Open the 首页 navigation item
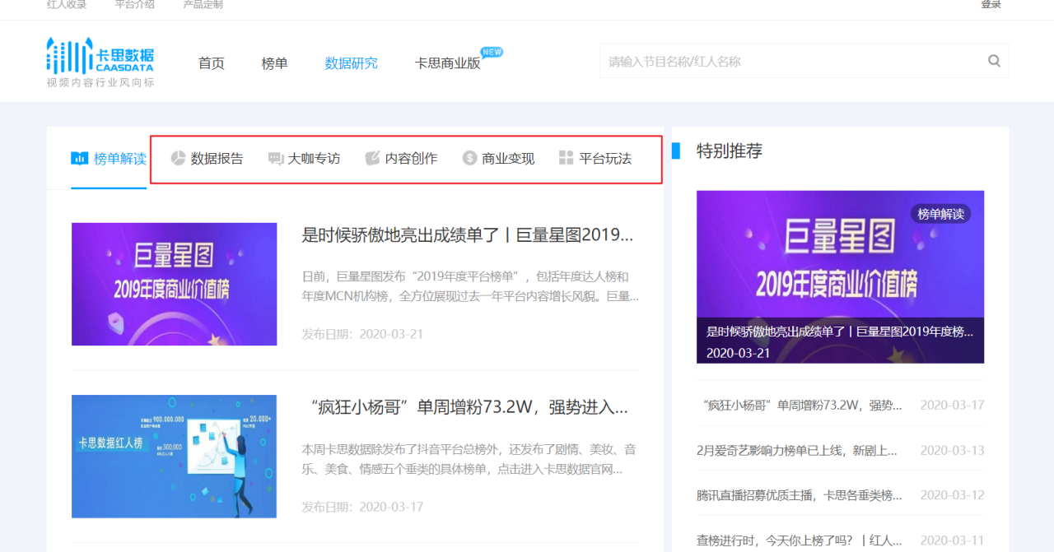The width and height of the screenshot is (1054, 552). [212, 63]
